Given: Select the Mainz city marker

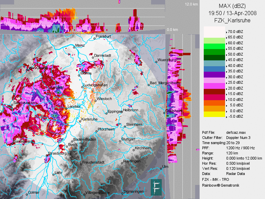Looking at the screenshot, I should [x=74, y=47].
